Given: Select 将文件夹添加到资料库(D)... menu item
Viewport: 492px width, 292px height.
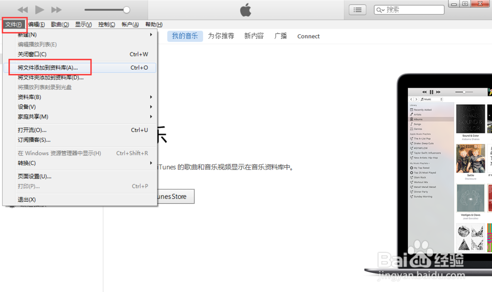Looking at the screenshot, I should (x=80, y=78).
